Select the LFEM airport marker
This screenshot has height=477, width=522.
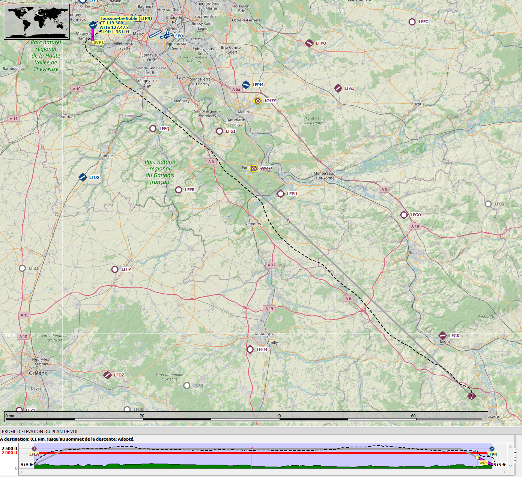pos(250,349)
